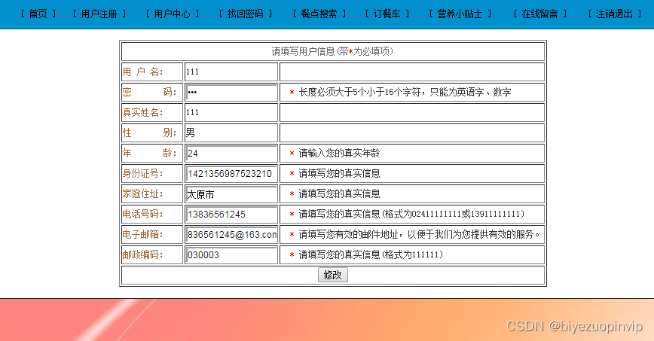Screen dimensions: 654x341
Task: Focus the 密码 password field
Action: click(x=231, y=92)
